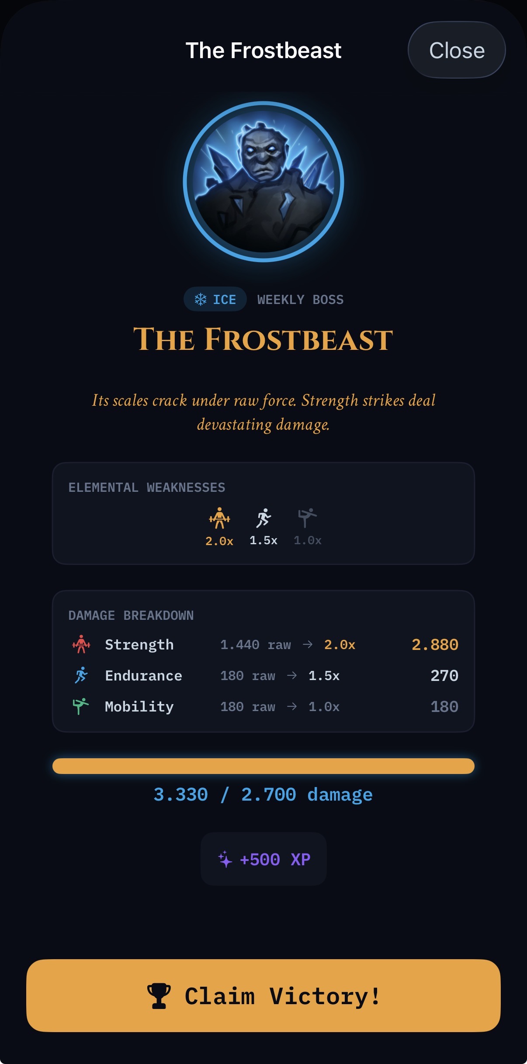527x1064 pixels.
Task: Tap the Strength weightlifter weakness icon
Action: click(x=219, y=518)
